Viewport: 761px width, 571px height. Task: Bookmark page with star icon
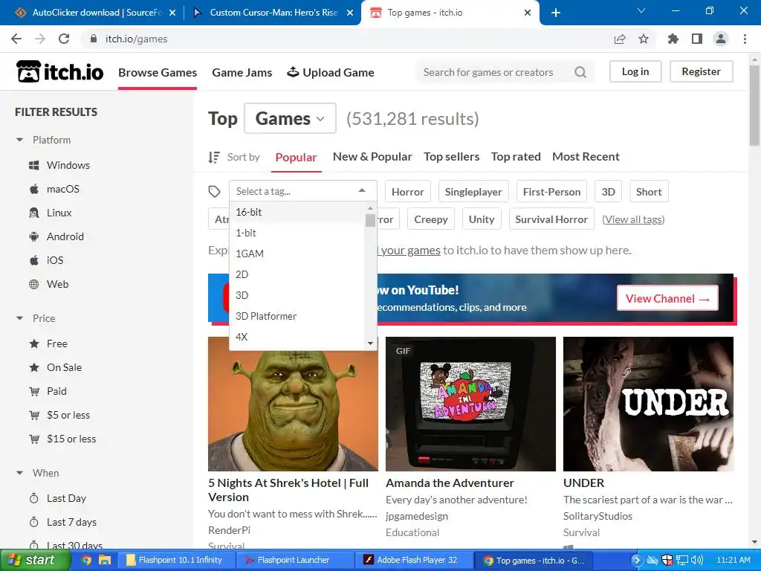[x=644, y=39]
